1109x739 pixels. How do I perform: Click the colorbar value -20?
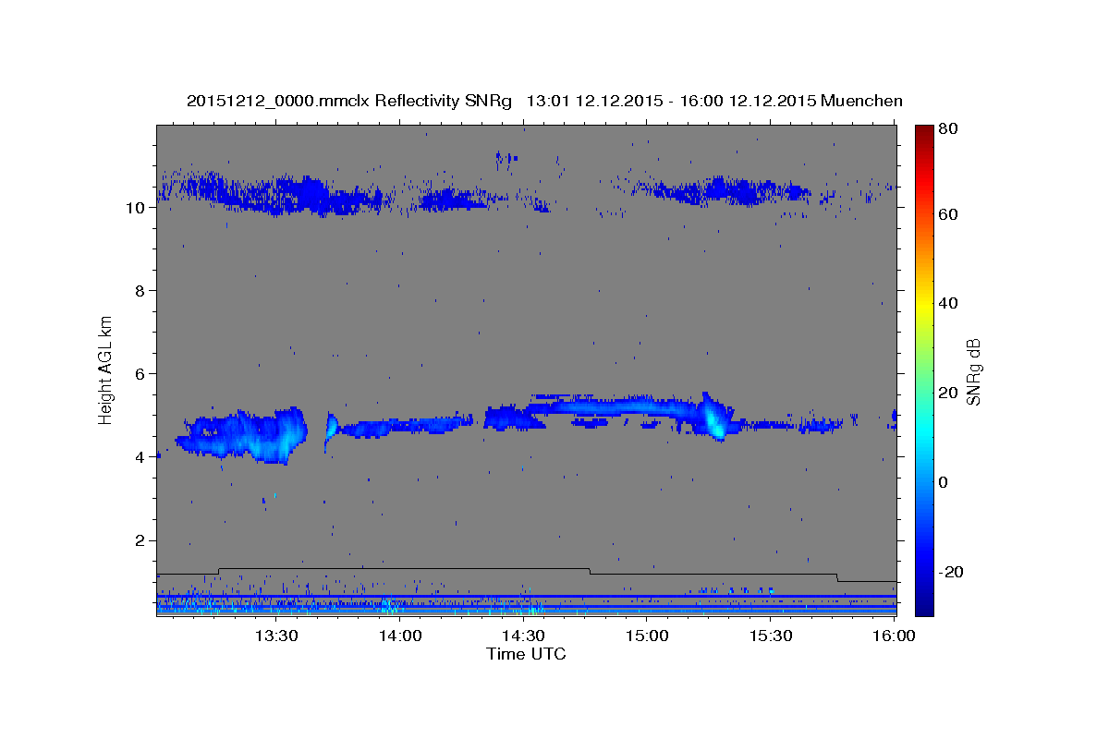pyautogui.click(x=953, y=572)
